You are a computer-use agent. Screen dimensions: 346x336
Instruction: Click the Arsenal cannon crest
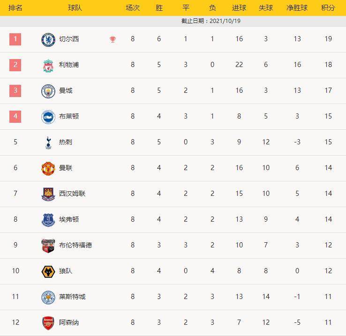click(48, 323)
